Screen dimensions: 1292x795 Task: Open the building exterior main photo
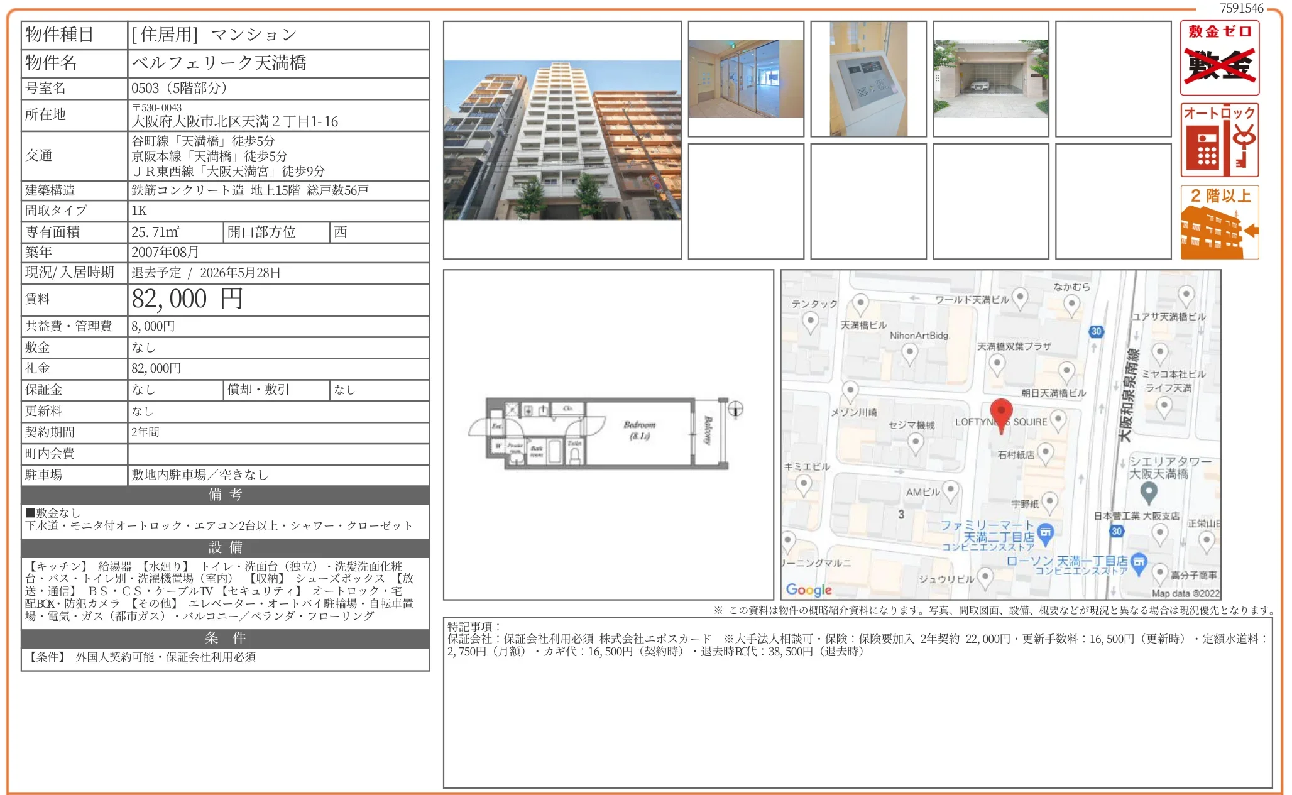[562, 140]
